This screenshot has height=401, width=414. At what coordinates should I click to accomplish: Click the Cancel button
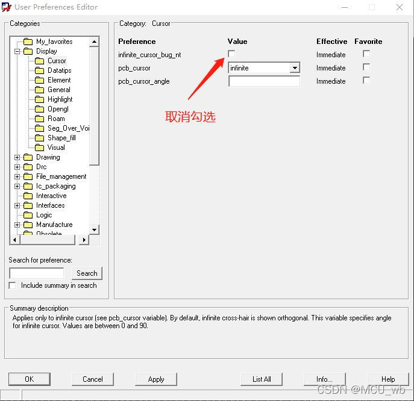93,379
